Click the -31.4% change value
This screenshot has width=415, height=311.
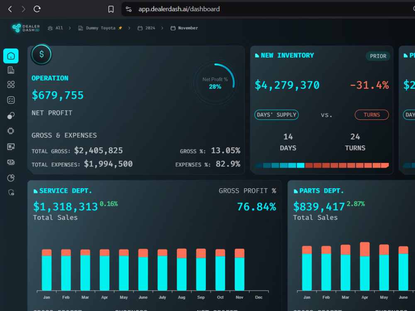tap(369, 85)
